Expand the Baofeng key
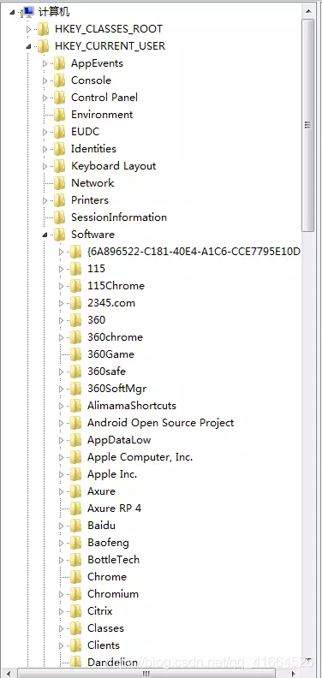322x678 pixels. click(x=61, y=543)
